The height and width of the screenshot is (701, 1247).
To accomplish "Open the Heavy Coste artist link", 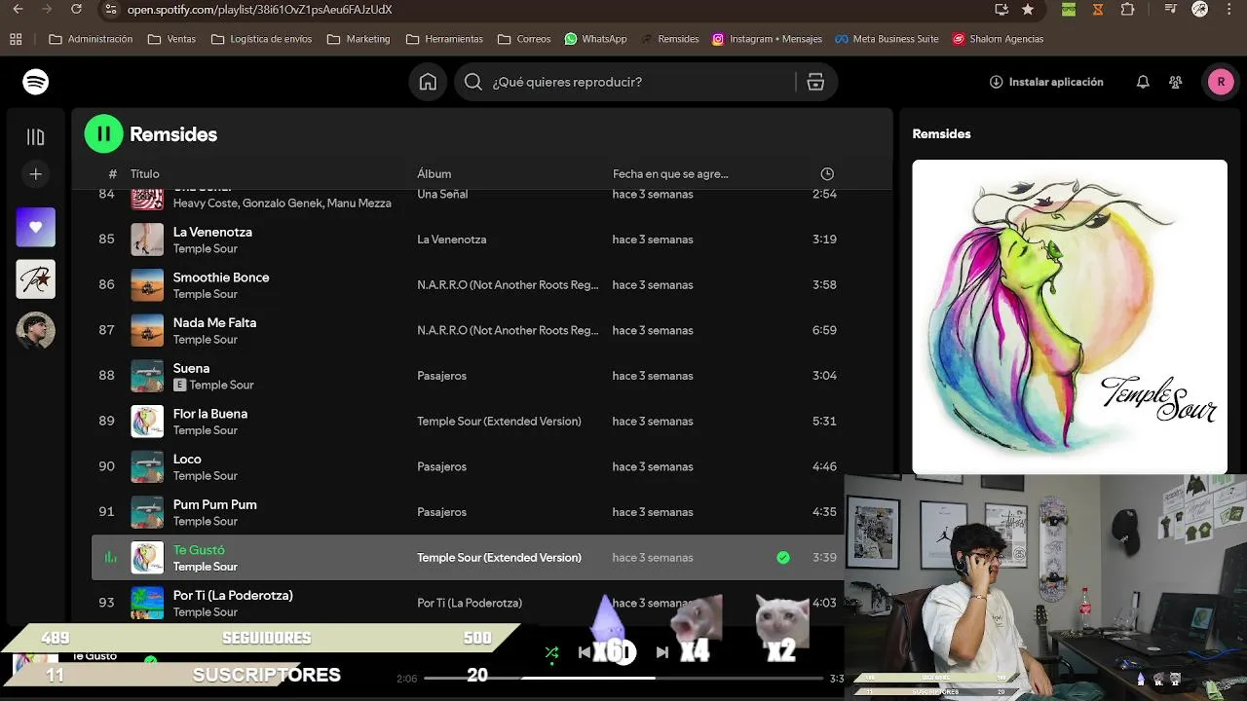I will point(205,203).
